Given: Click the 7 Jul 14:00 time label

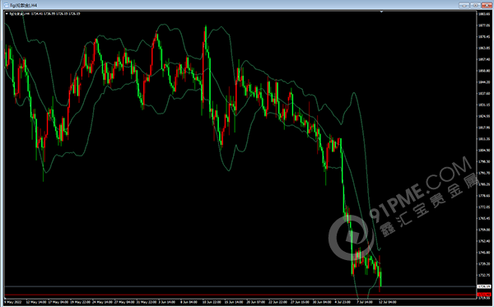Looking at the screenshot, I should point(366,302).
